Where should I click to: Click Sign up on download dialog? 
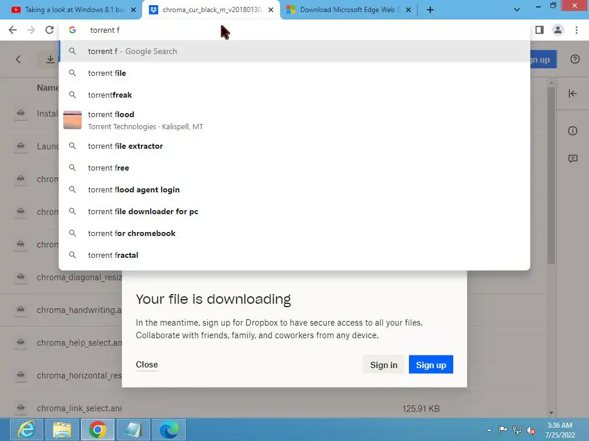click(x=431, y=365)
